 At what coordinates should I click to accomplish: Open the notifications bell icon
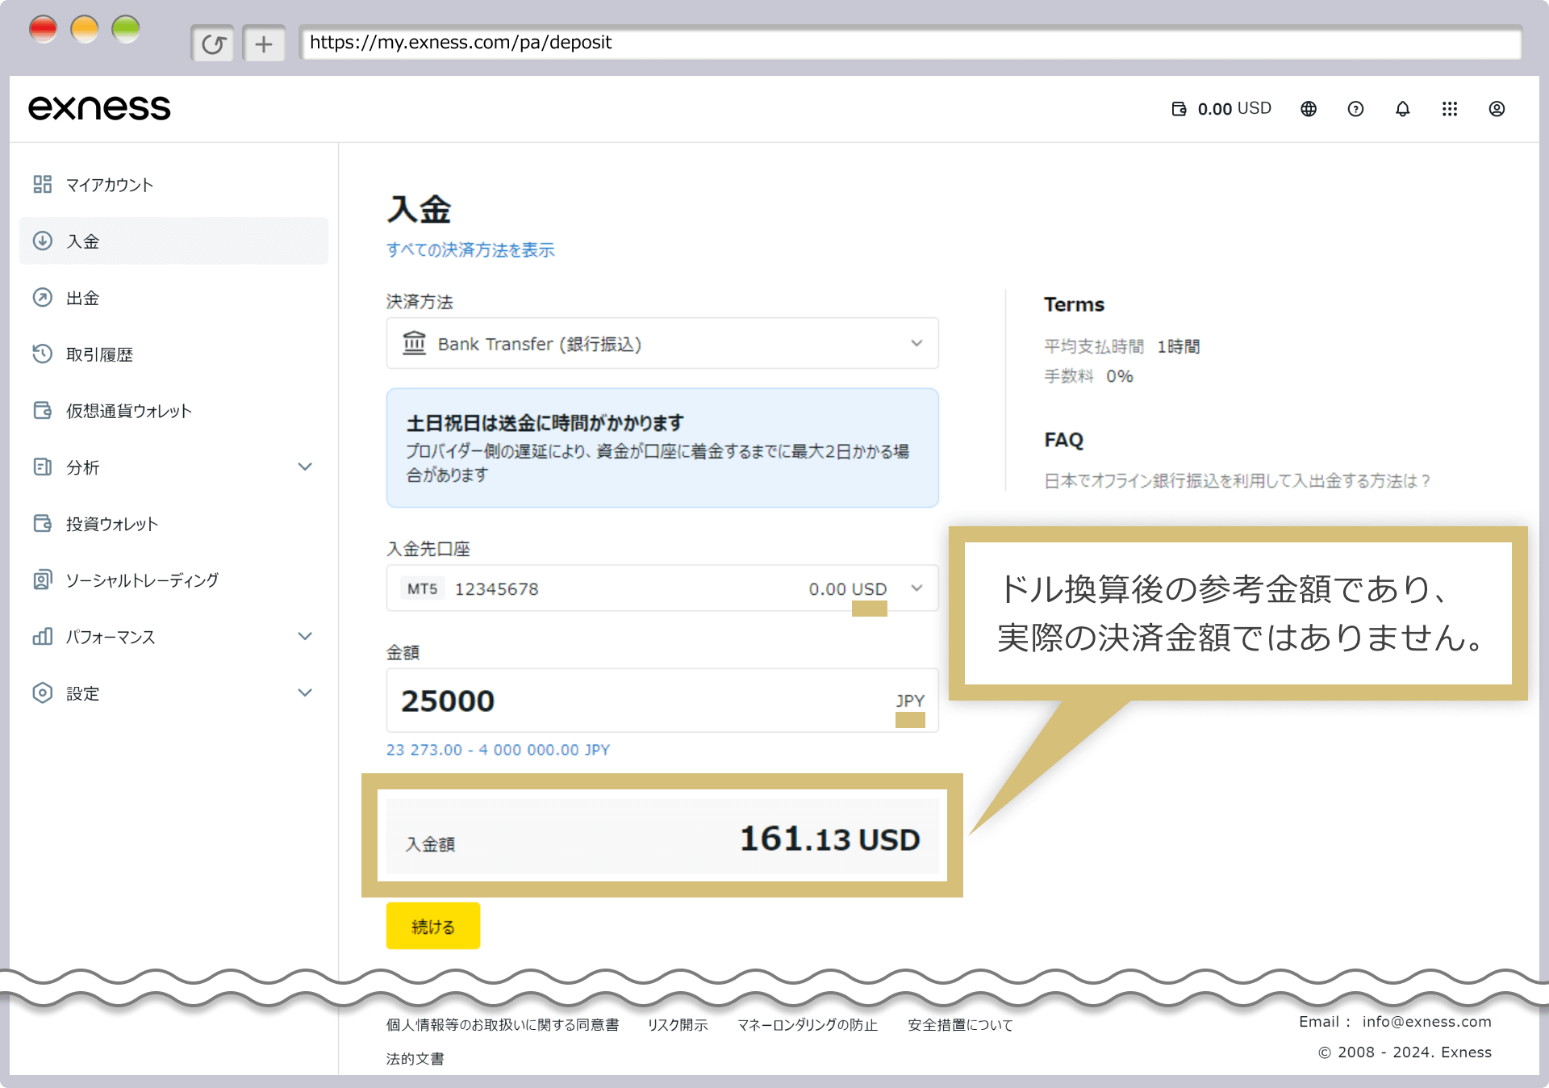click(x=1403, y=109)
